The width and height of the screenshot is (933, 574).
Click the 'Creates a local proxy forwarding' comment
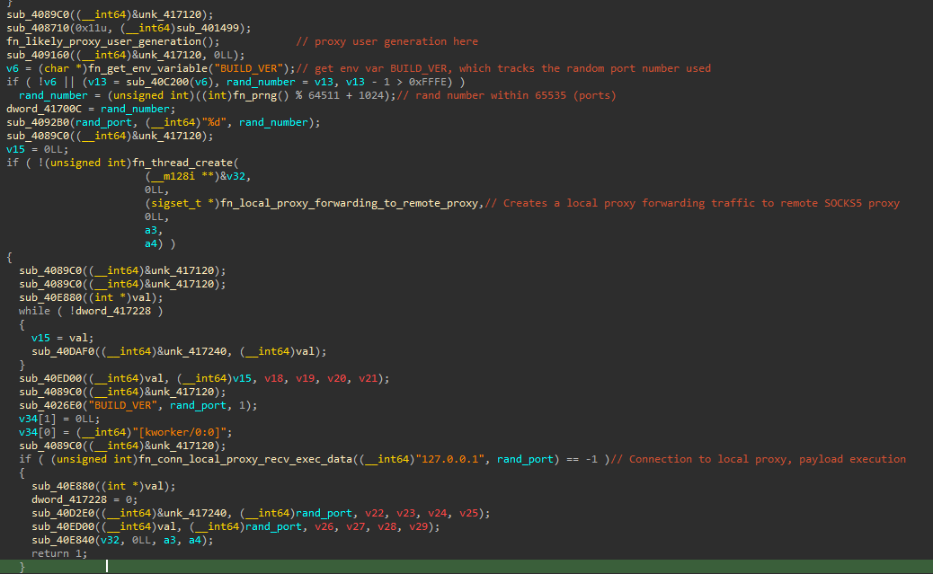pyautogui.click(x=692, y=203)
